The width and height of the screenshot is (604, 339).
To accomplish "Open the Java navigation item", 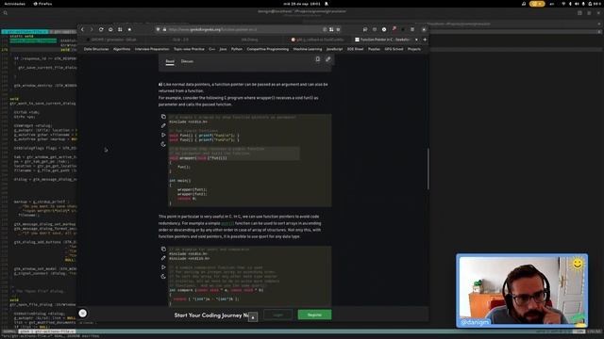I will click(x=223, y=49).
